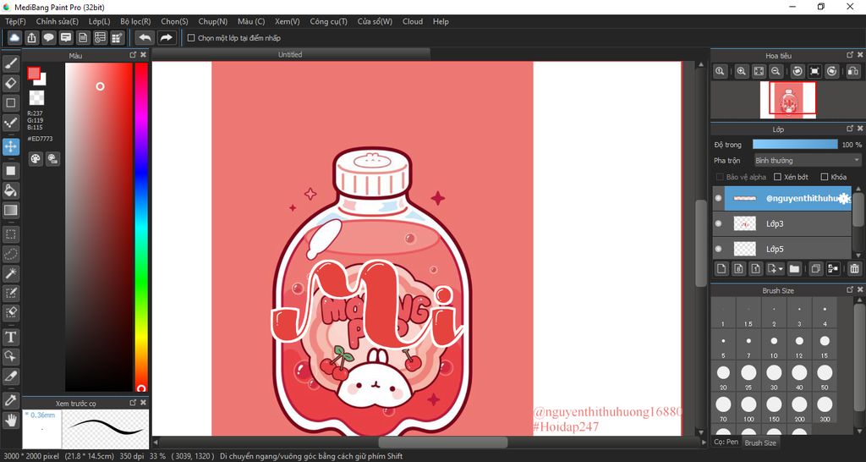Adjust the 'Độ trong' opacity slider
The width and height of the screenshot is (866, 462).
pyautogui.click(x=795, y=144)
